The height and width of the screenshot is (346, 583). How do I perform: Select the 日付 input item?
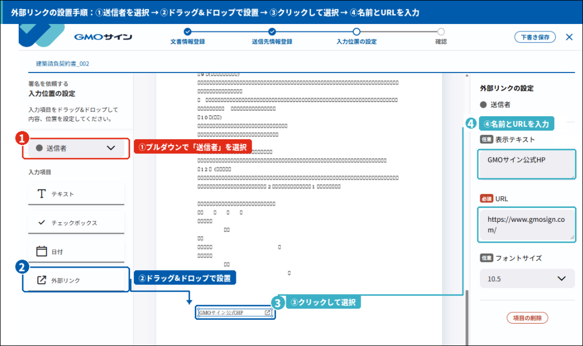click(x=76, y=252)
